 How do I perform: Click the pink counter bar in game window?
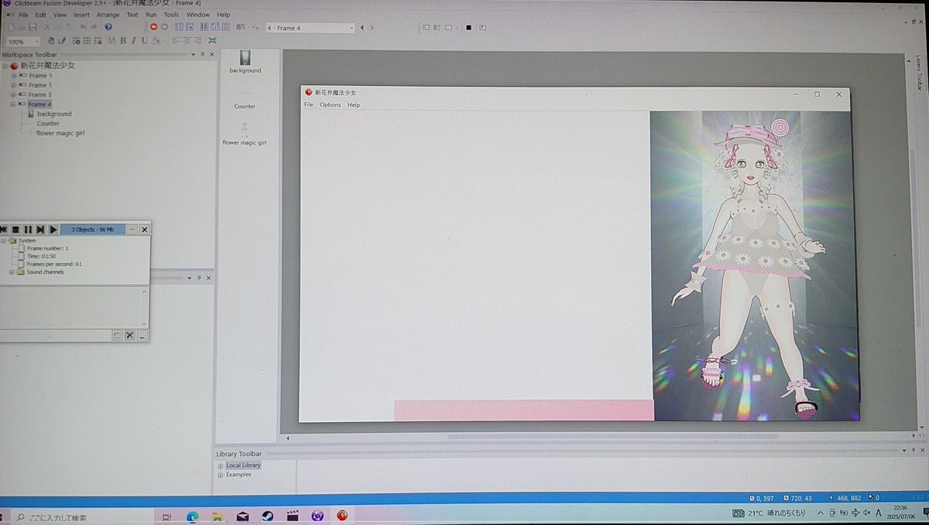tap(524, 411)
